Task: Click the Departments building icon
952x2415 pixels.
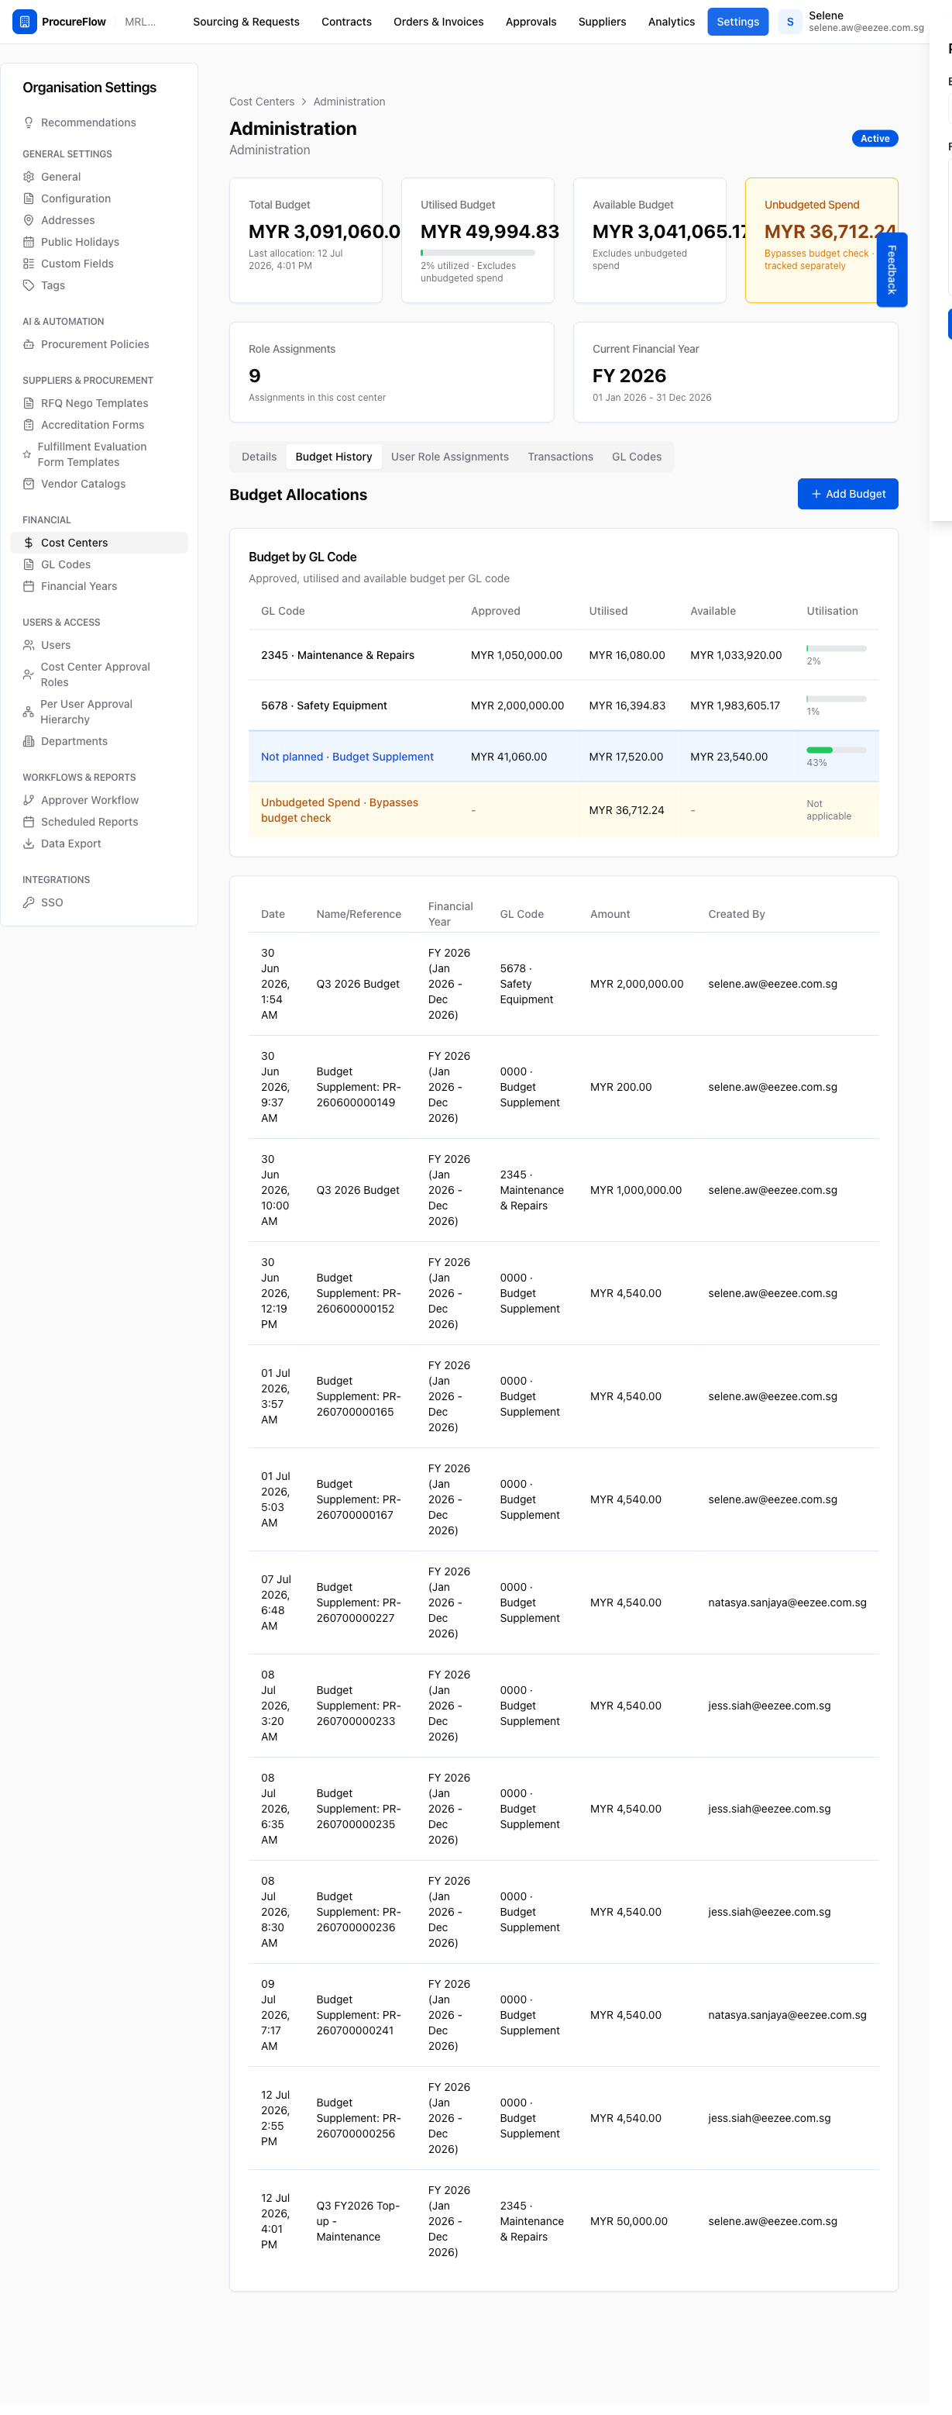Action: coord(29,742)
